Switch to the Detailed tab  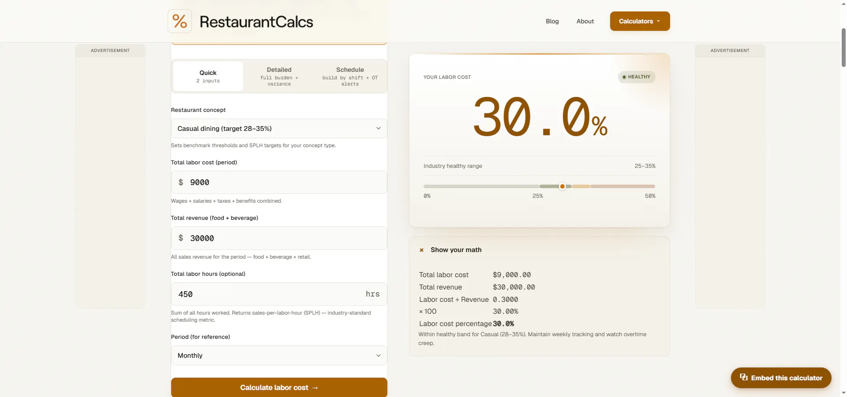[279, 76]
